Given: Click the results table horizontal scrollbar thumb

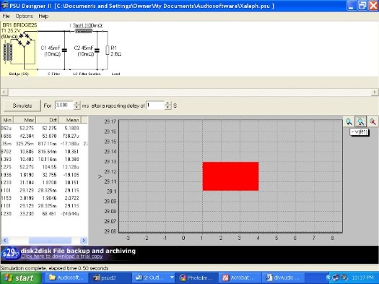Looking at the screenshot, I should 50,241.
